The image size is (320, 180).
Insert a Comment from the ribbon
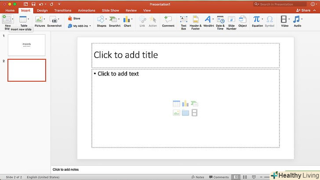click(x=168, y=21)
